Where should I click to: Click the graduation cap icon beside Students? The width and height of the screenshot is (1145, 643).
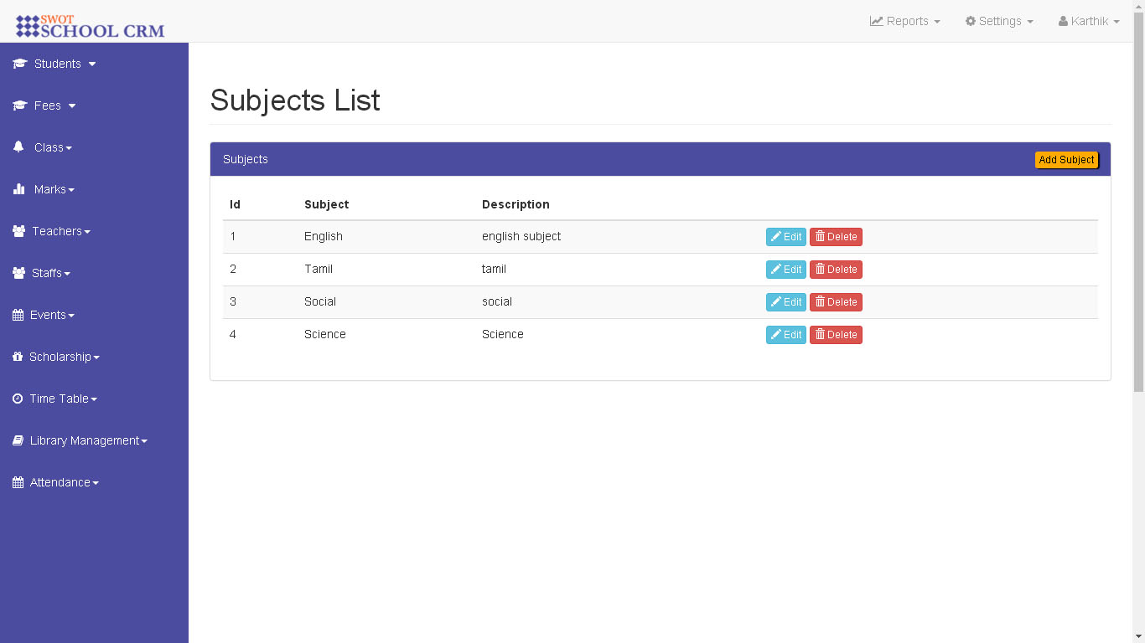pyautogui.click(x=20, y=64)
